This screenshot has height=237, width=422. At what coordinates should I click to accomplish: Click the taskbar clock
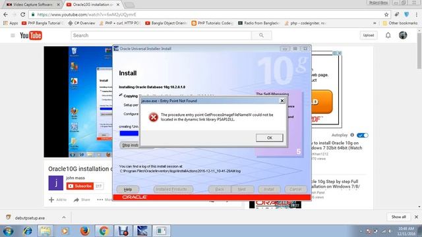(x=406, y=231)
